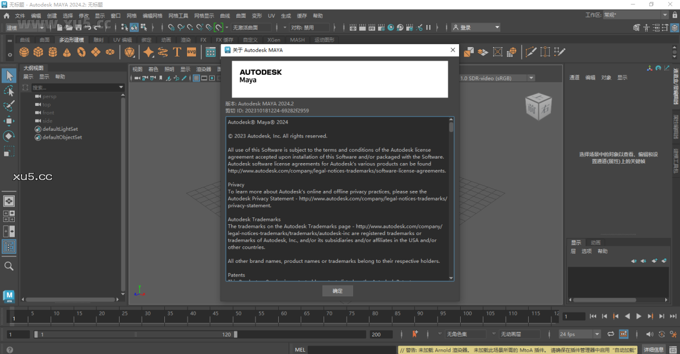Select the Lasso tool in the toolbox
The image size is (680, 354).
click(x=8, y=91)
